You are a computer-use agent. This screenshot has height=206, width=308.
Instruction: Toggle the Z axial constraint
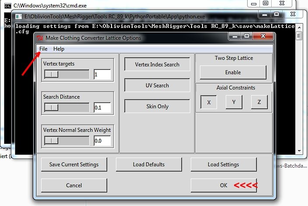(259, 102)
